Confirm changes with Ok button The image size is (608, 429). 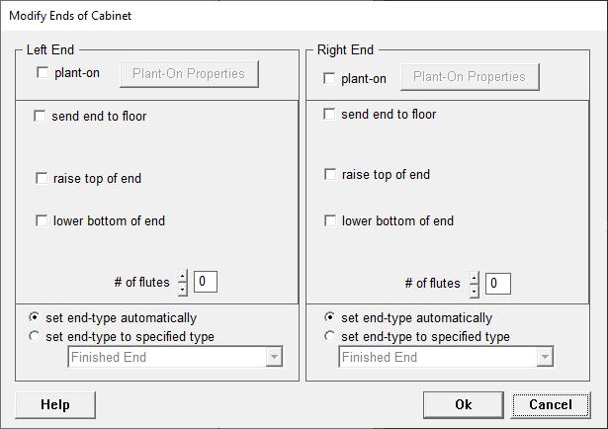[464, 404]
